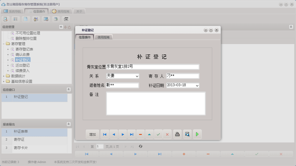
Task: Cancel changes with the red X in the dialog
Action: click(167, 134)
